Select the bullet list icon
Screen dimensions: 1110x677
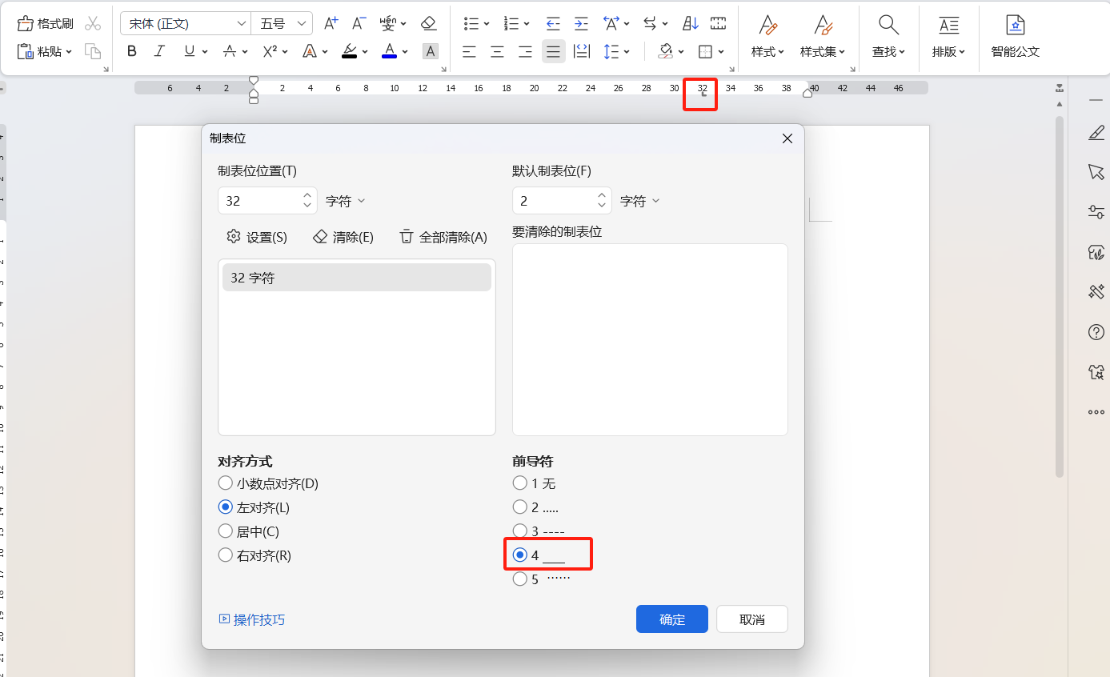coord(472,22)
